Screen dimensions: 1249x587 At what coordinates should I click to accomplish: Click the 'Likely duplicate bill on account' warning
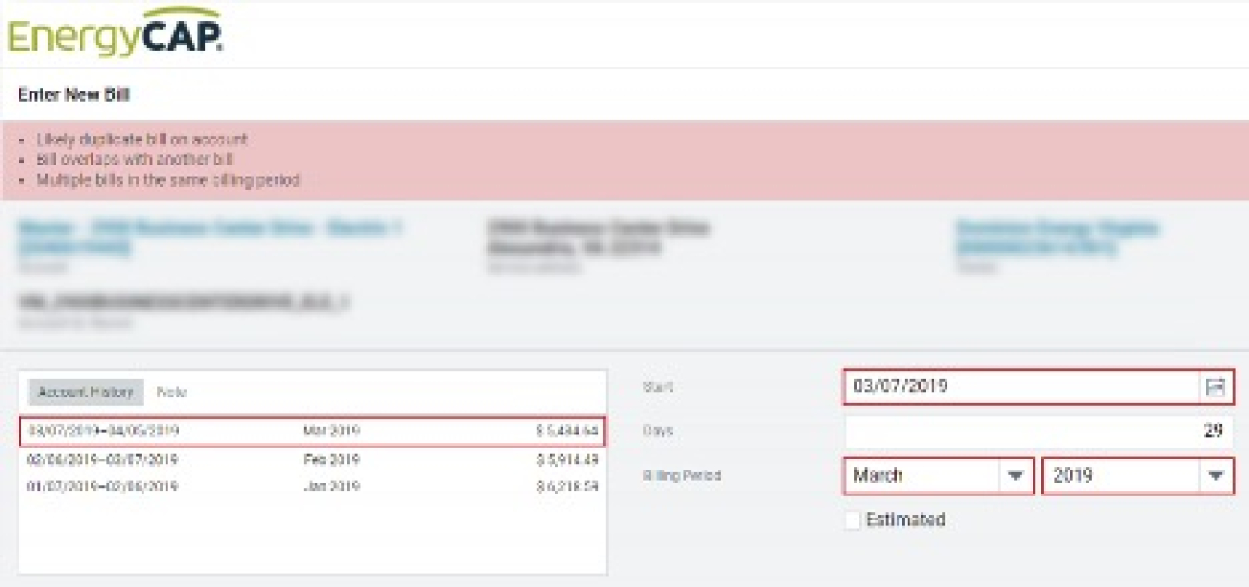[142, 141]
